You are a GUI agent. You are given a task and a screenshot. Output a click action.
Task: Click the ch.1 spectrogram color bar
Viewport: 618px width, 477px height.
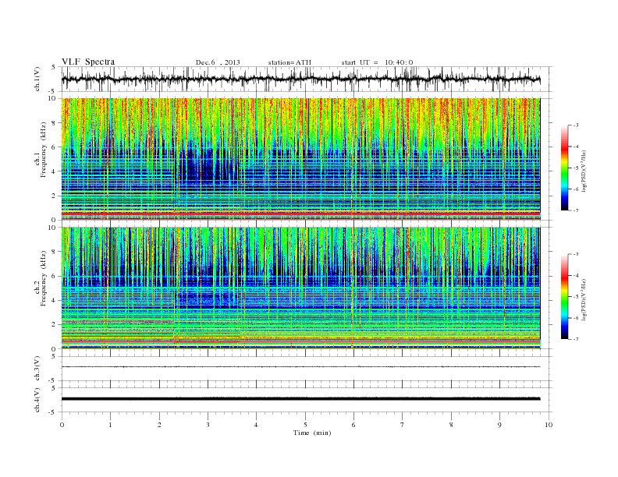564,168
